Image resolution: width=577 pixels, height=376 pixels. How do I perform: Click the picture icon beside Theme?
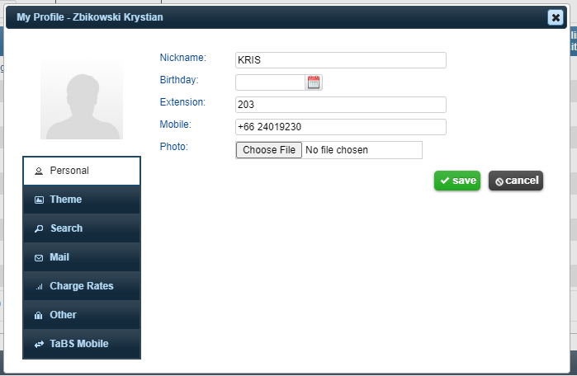point(39,200)
